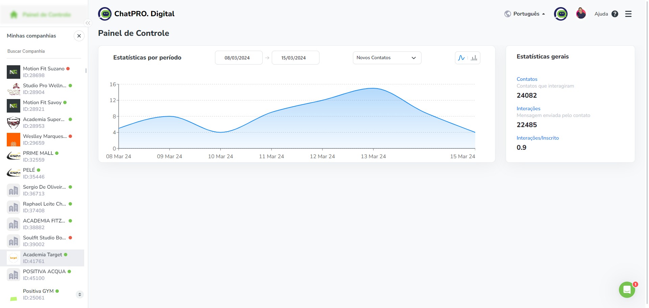Close the Minhas companhias panel
The image size is (649, 308).
79,36
